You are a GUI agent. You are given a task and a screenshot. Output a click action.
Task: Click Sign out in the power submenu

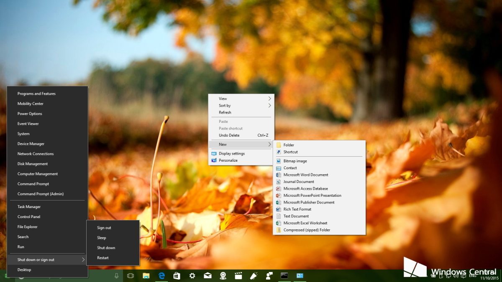tap(104, 227)
